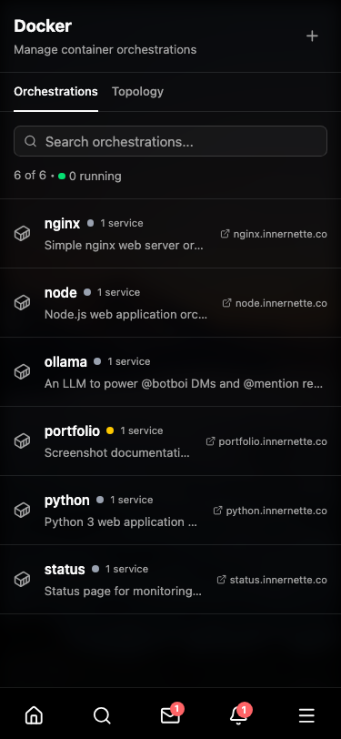Click the portfolio container box icon
Screen dimensions: 341x739
tap(22, 441)
